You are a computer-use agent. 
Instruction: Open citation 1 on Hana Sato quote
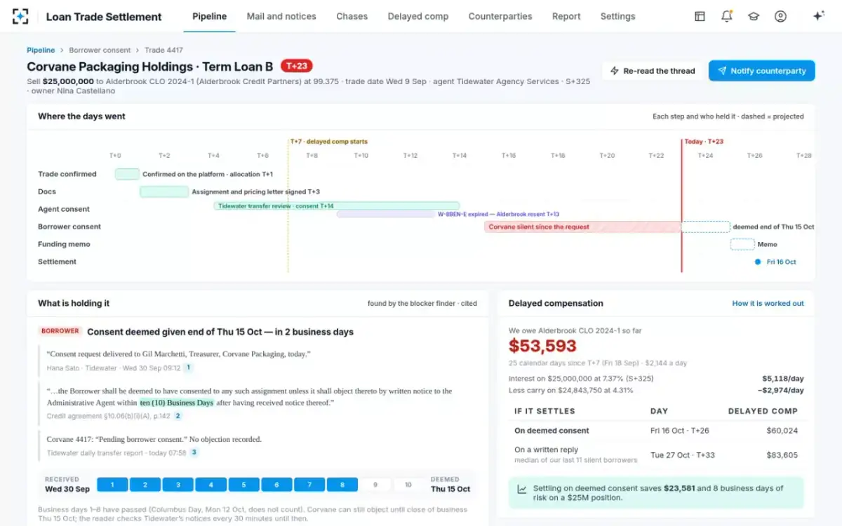[188, 367]
